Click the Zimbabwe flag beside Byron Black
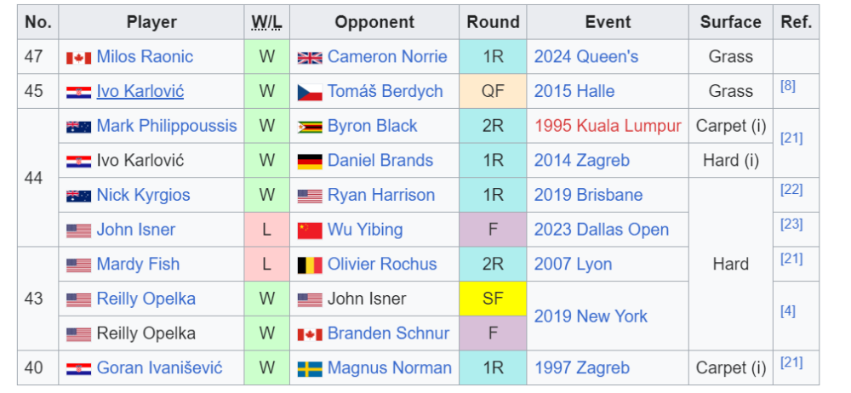The width and height of the screenshot is (851, 393). click(x=309, y=127)
